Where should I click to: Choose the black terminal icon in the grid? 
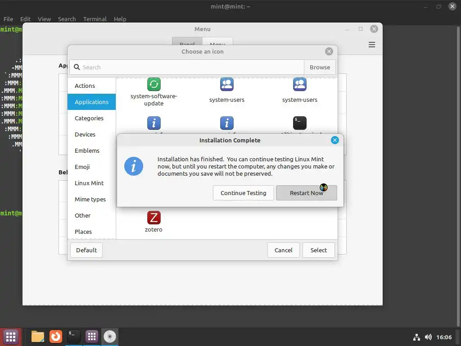299,123
